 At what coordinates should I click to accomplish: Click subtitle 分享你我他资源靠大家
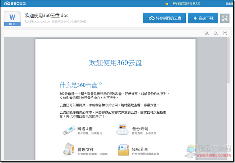tap(146, 154)
